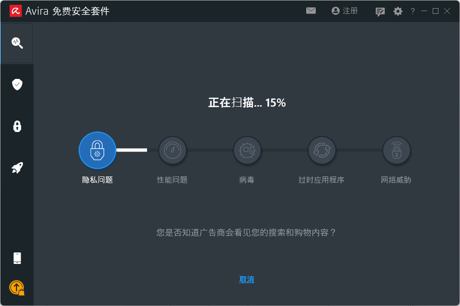Click the feedback chat icon
Screen dimensions: 460x306
point(380,11)
